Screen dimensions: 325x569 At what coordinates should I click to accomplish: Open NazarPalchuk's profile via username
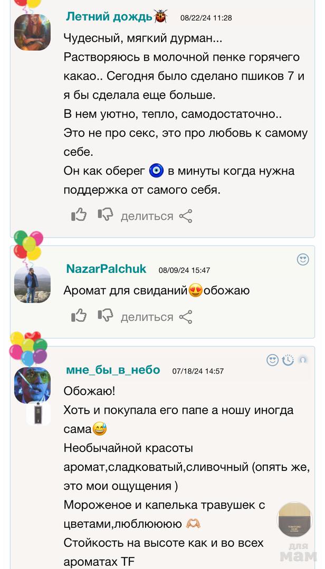106,269
